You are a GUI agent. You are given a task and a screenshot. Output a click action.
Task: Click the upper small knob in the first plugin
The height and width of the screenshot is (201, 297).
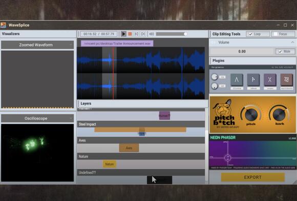[215, 77]
